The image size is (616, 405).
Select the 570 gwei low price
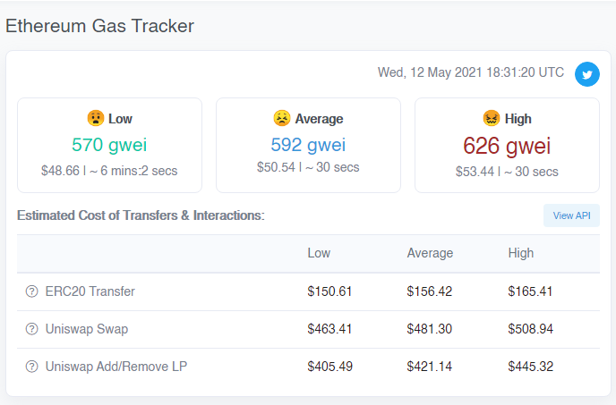pyautogui.click(x=109, y=145)
